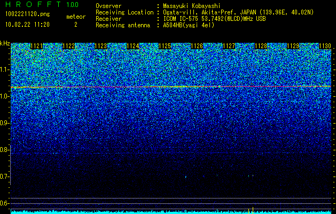Click the 0.8 kHz axis label

tap(4, 150)
